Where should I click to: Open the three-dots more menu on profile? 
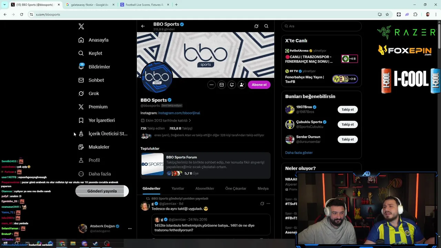pyautogui.click(x=212, y=85)
